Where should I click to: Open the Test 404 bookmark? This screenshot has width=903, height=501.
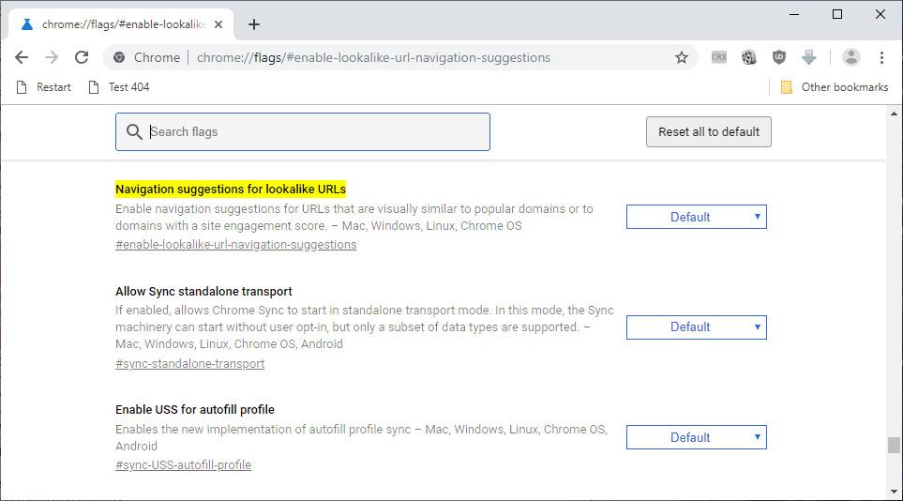[119, 87]
